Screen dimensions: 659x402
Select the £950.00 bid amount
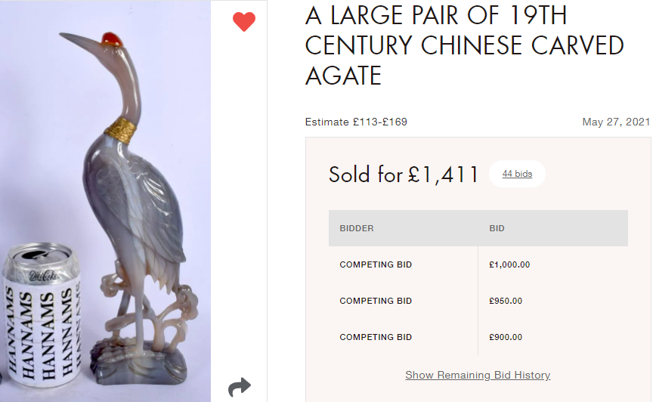(506, 301)
